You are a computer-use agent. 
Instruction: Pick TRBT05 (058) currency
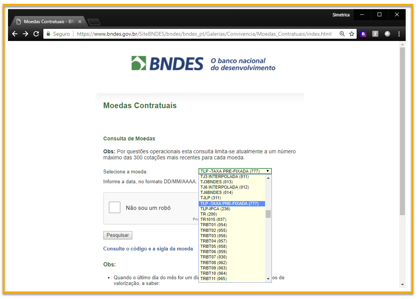tap(232, 247)
